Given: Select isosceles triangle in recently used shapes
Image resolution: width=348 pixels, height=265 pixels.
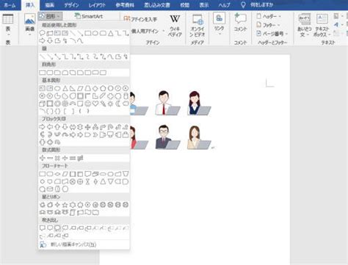Looking at the screenshot, I should pyautogui.click(x=111, y=33).
